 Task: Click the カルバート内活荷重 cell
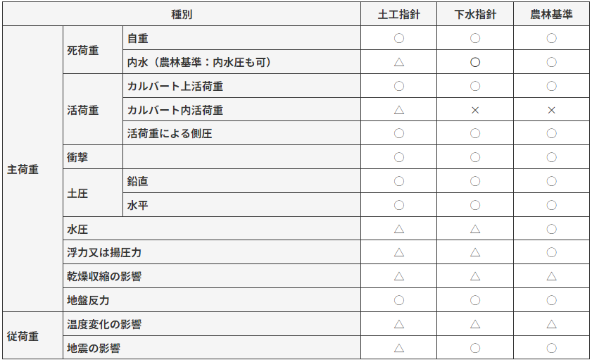(241, 110)
